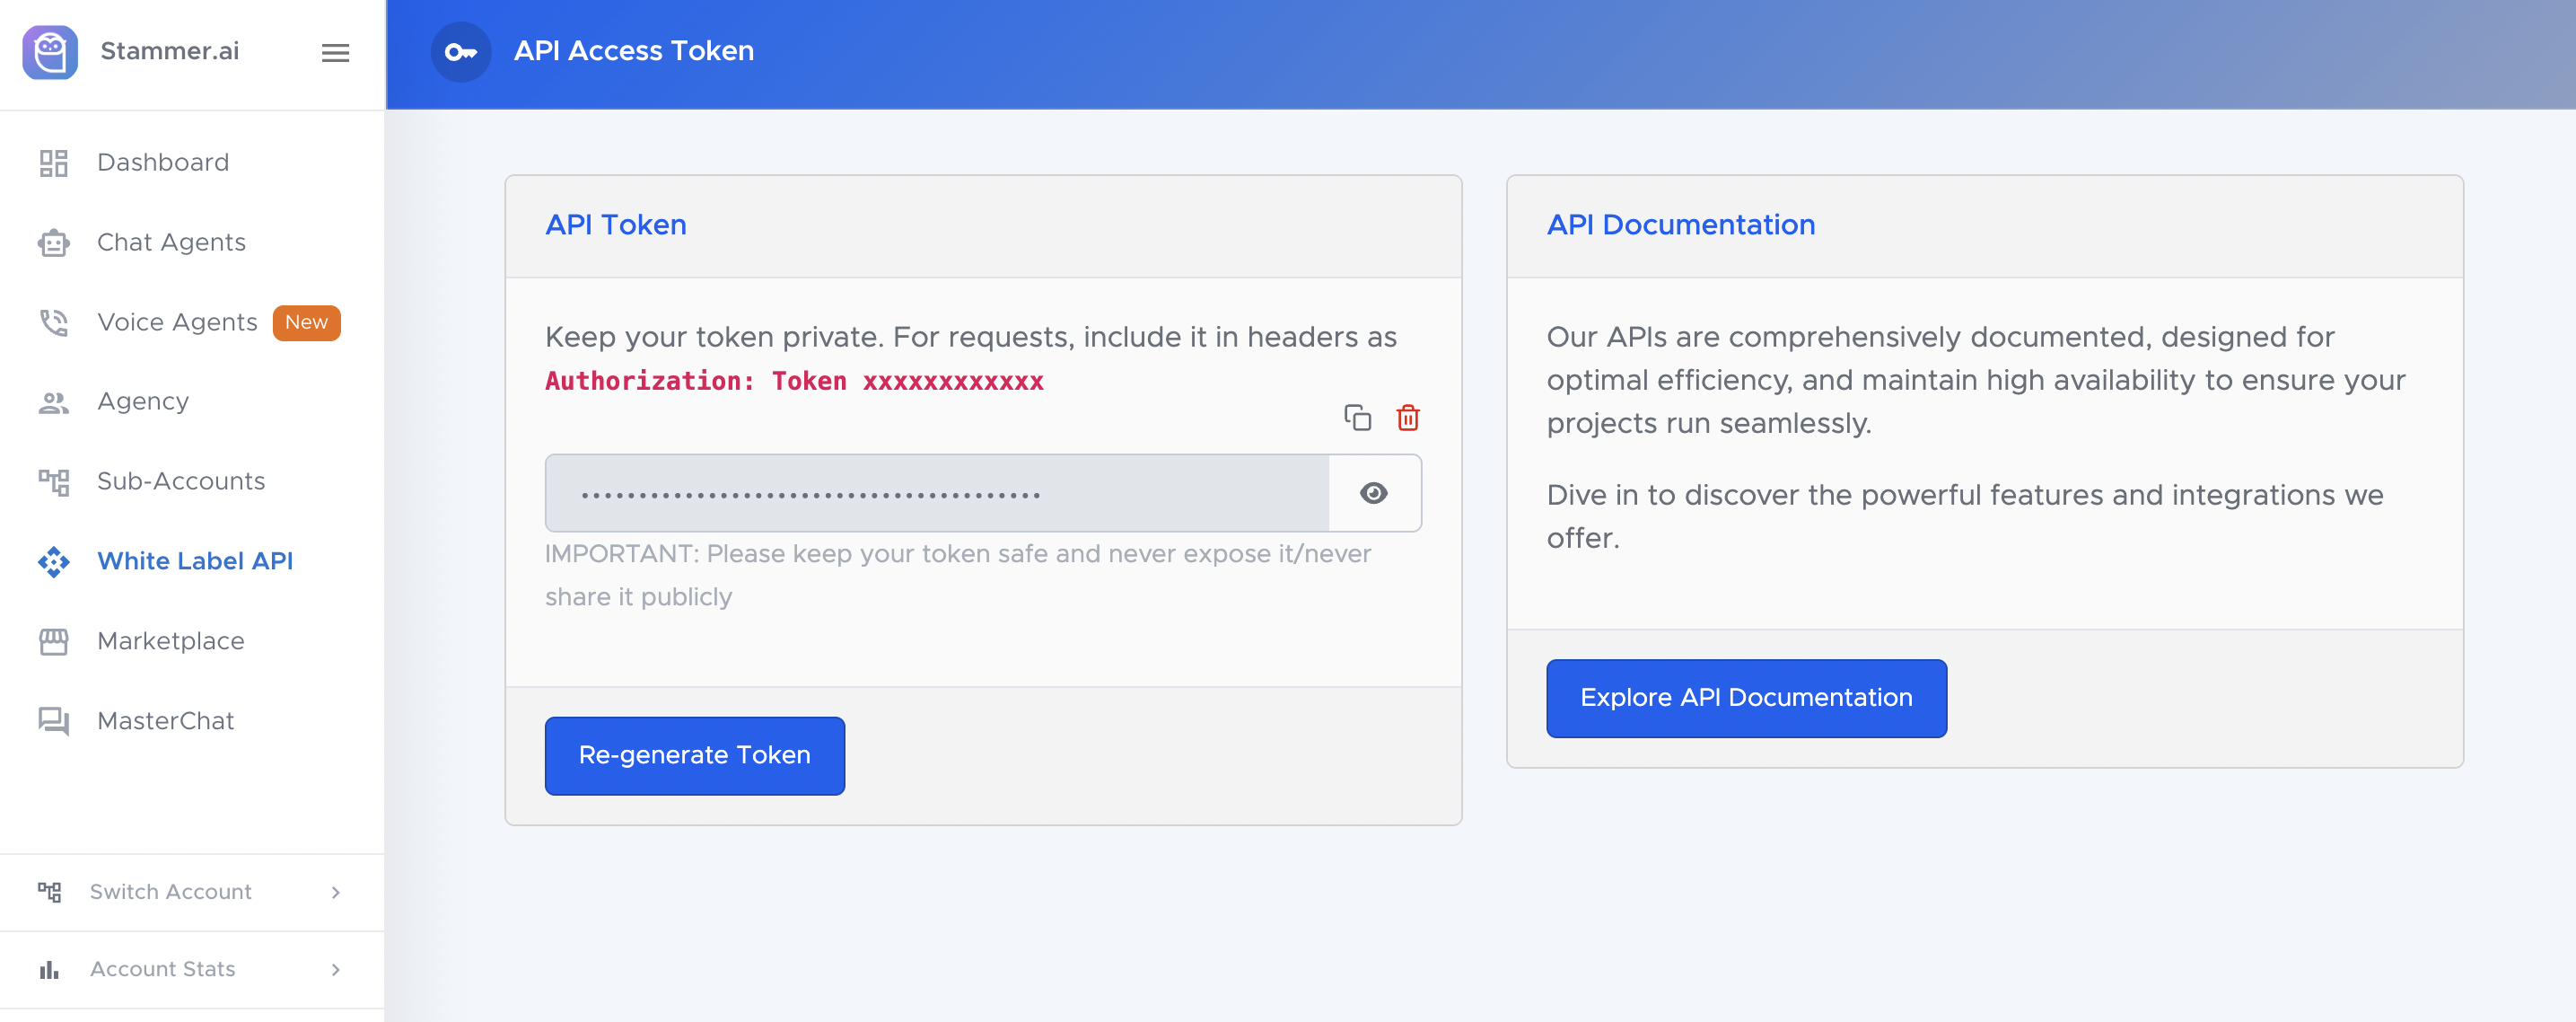Click the Re-generate Token button
Image resolution: width=2576 pixels, height=1022 pixels.
[x=694, y=756]
